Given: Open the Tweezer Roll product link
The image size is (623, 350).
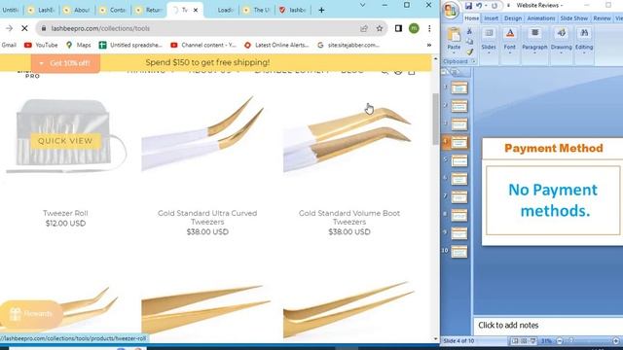Looking at the screenshot, I should [65, 213].
